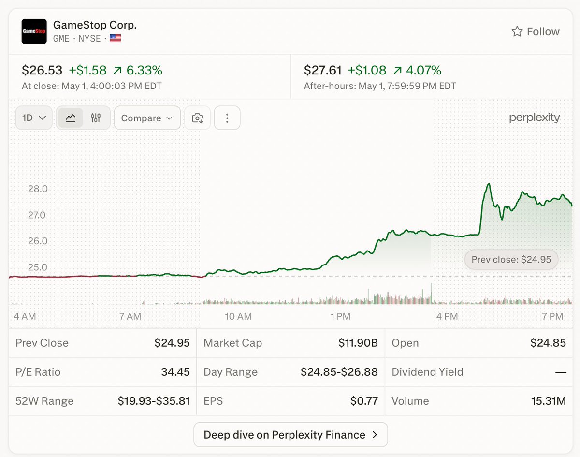580x457 pixels.
Task: Click the 10 AM time axis label
Action: pos(238,316)
